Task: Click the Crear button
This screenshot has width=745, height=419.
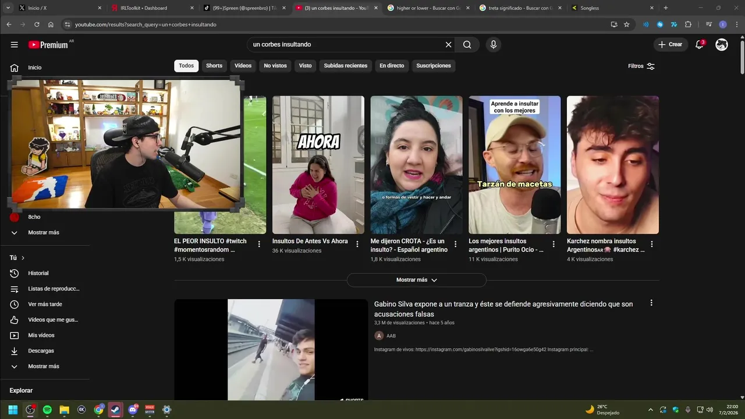Action: pyautogui.click(x=670, y=45)
